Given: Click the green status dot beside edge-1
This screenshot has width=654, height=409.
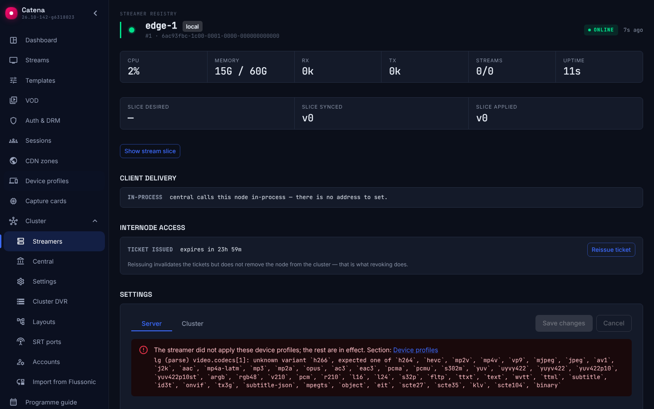Looking at the screenshot, I should pos(132,30).
